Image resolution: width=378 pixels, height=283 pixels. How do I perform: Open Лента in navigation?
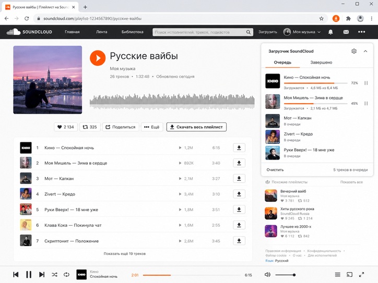click(x=101, y=32)
